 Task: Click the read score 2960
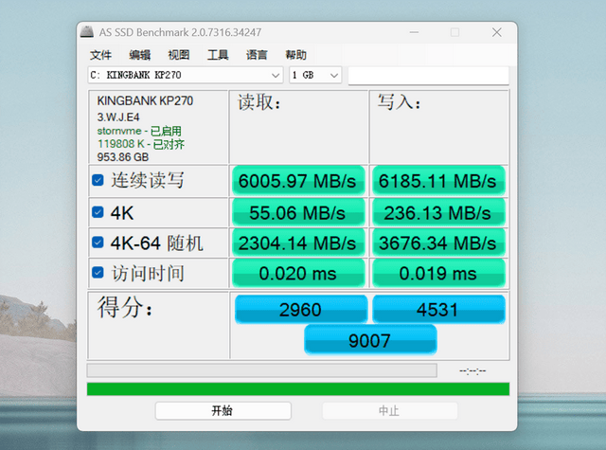pos(301,309)
